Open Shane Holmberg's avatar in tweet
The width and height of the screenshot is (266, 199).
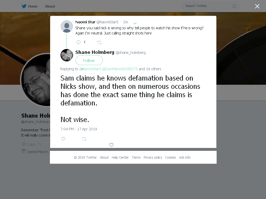(67, 55)
